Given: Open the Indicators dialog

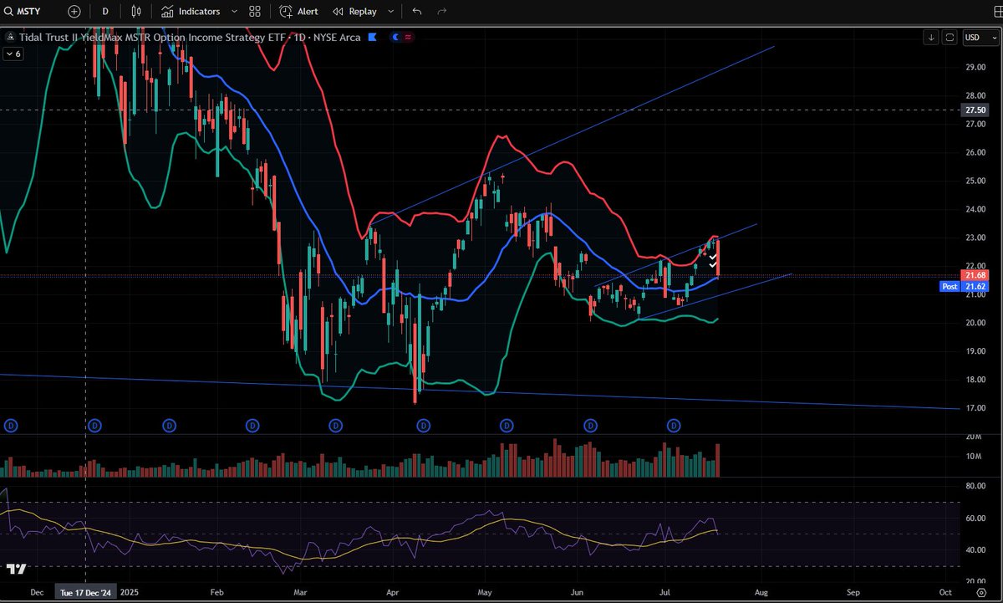Looking at the screenshot, I should (x=191, y=12).
